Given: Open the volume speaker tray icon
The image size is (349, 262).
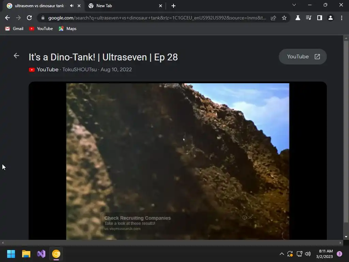Looking at the screenshot, I should click(x=308, y=254).
